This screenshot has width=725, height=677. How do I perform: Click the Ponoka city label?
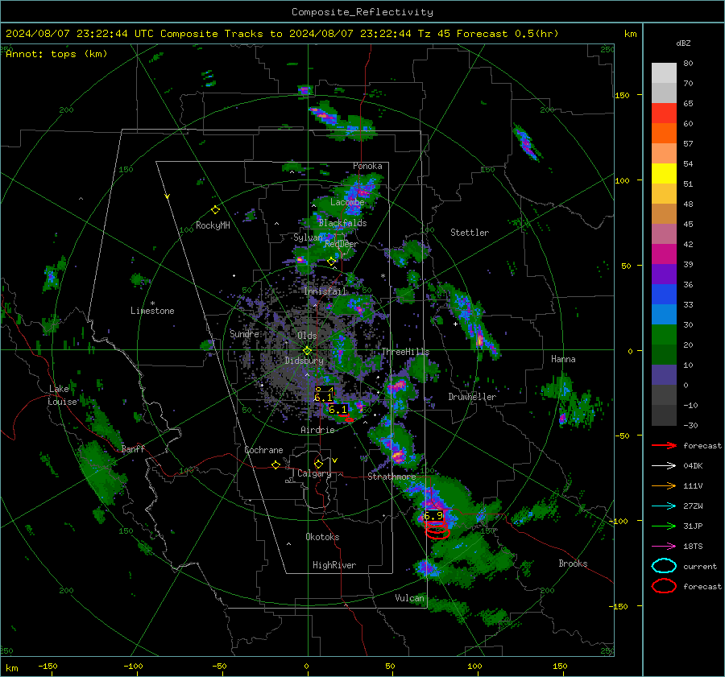point(367,166)
